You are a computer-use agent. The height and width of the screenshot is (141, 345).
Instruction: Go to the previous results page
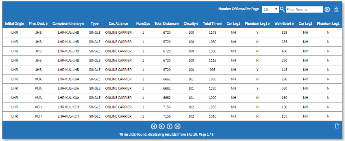(x=161, y=126)
